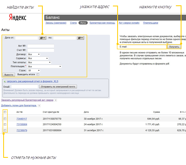Click invoice number 20171130078779
The height and width of the screenshot is (165, 186).
52,119
